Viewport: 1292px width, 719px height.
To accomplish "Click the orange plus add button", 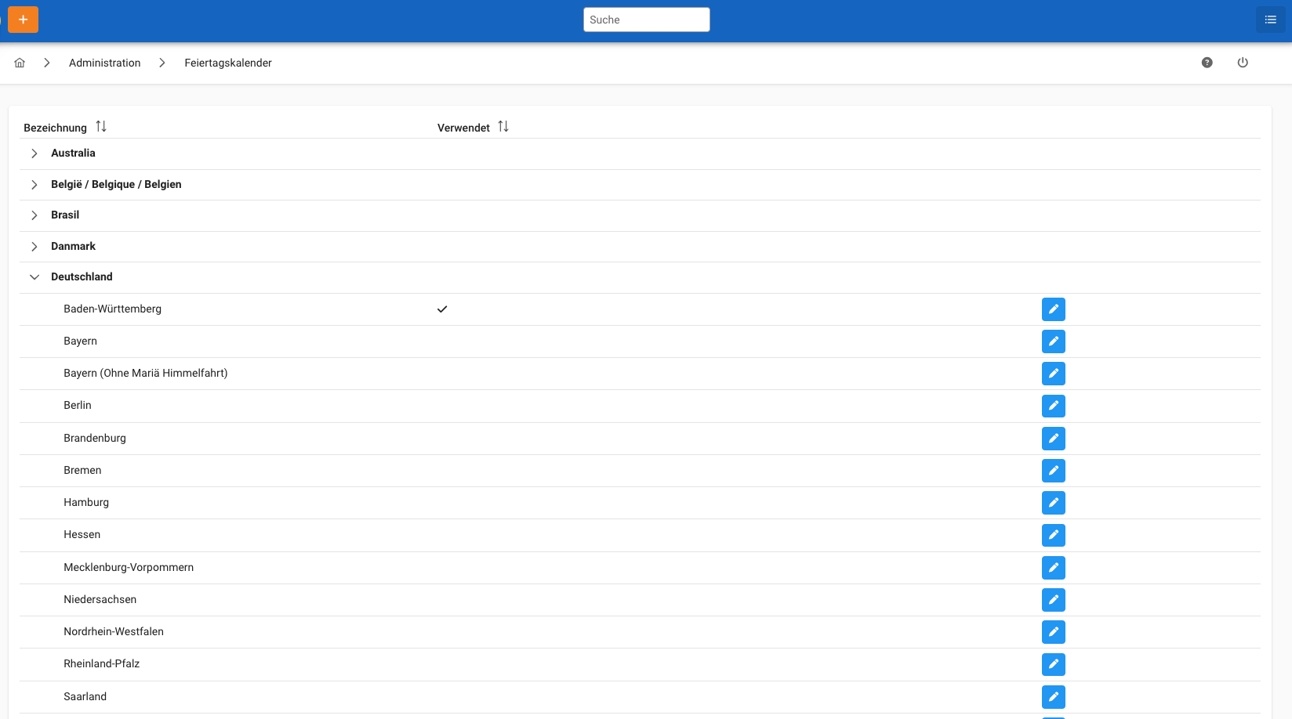I will pos(23,20).
